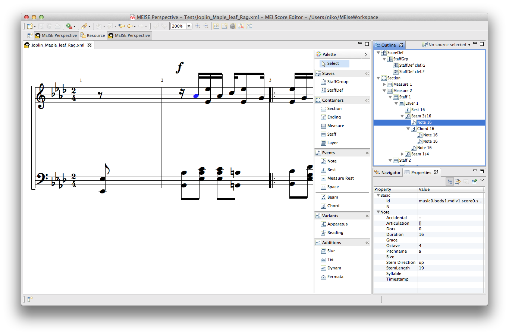Open the 200% zoom level dropdown
This screenshot has width=509, height=335.
click(x=189, y=26)
